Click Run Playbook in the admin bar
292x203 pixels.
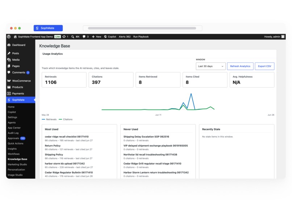click(x=141, y=37)
